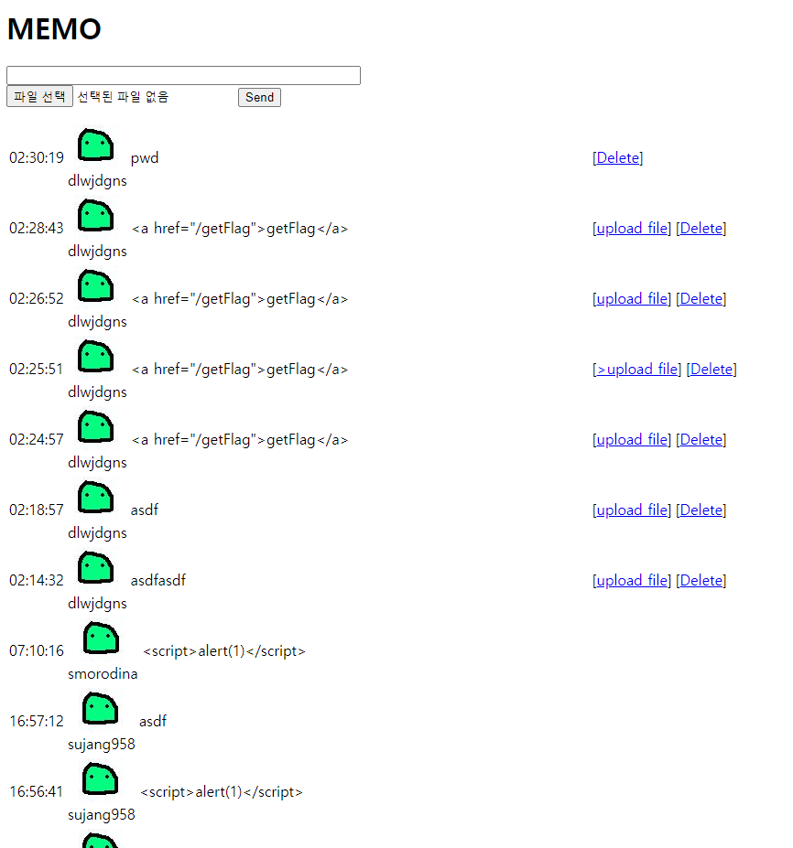
Task: Delete the 02:30:19 pwd memo
Action: [617, 158]
